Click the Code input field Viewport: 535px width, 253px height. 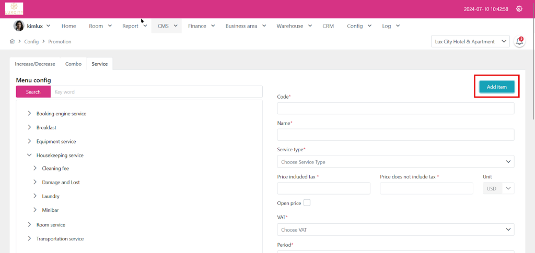pos(395,108)
